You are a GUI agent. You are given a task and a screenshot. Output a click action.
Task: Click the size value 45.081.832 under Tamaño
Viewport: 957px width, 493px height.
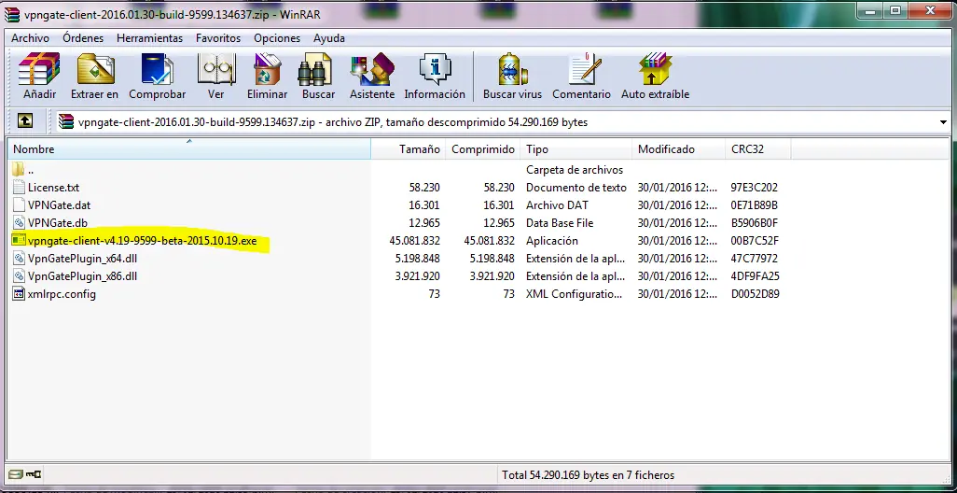[414, 241]
